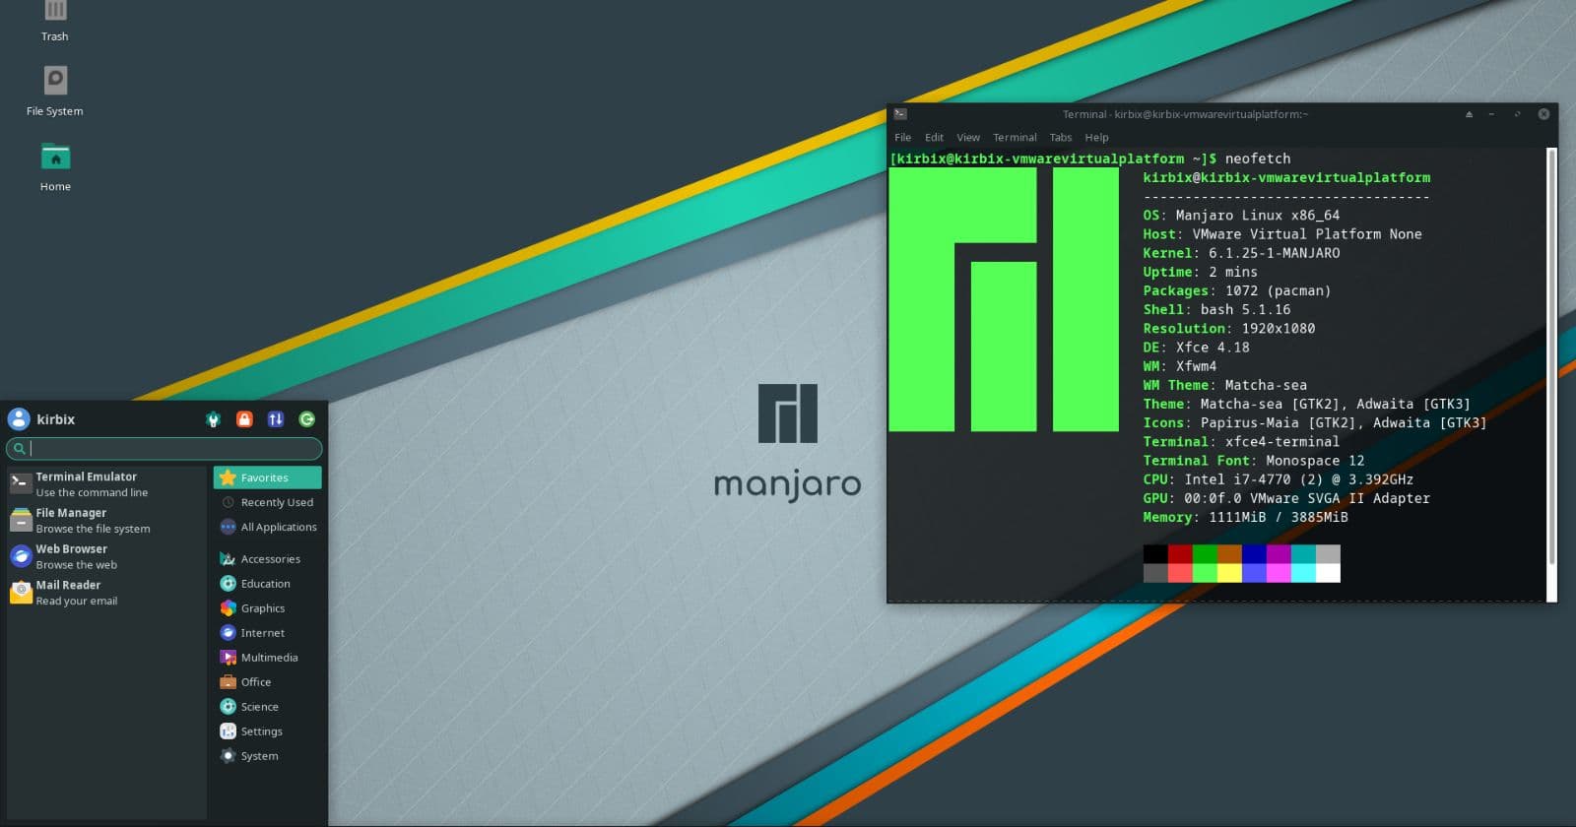This screenshot has width=1576, height=827.
Task: Click the "Kernel: 6.1.25-1-MANJARO" line
Action: pyautogui.click(x=1241, y=253)
